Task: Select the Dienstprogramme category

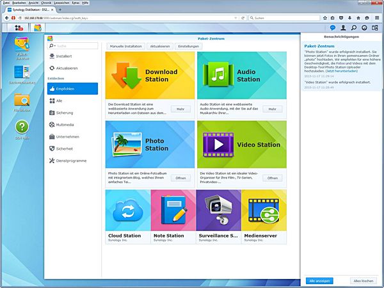Action: coord(72,161)
